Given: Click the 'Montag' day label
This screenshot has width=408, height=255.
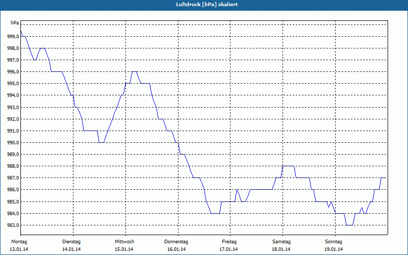Looking at the screenshot, I should [19, 242].
